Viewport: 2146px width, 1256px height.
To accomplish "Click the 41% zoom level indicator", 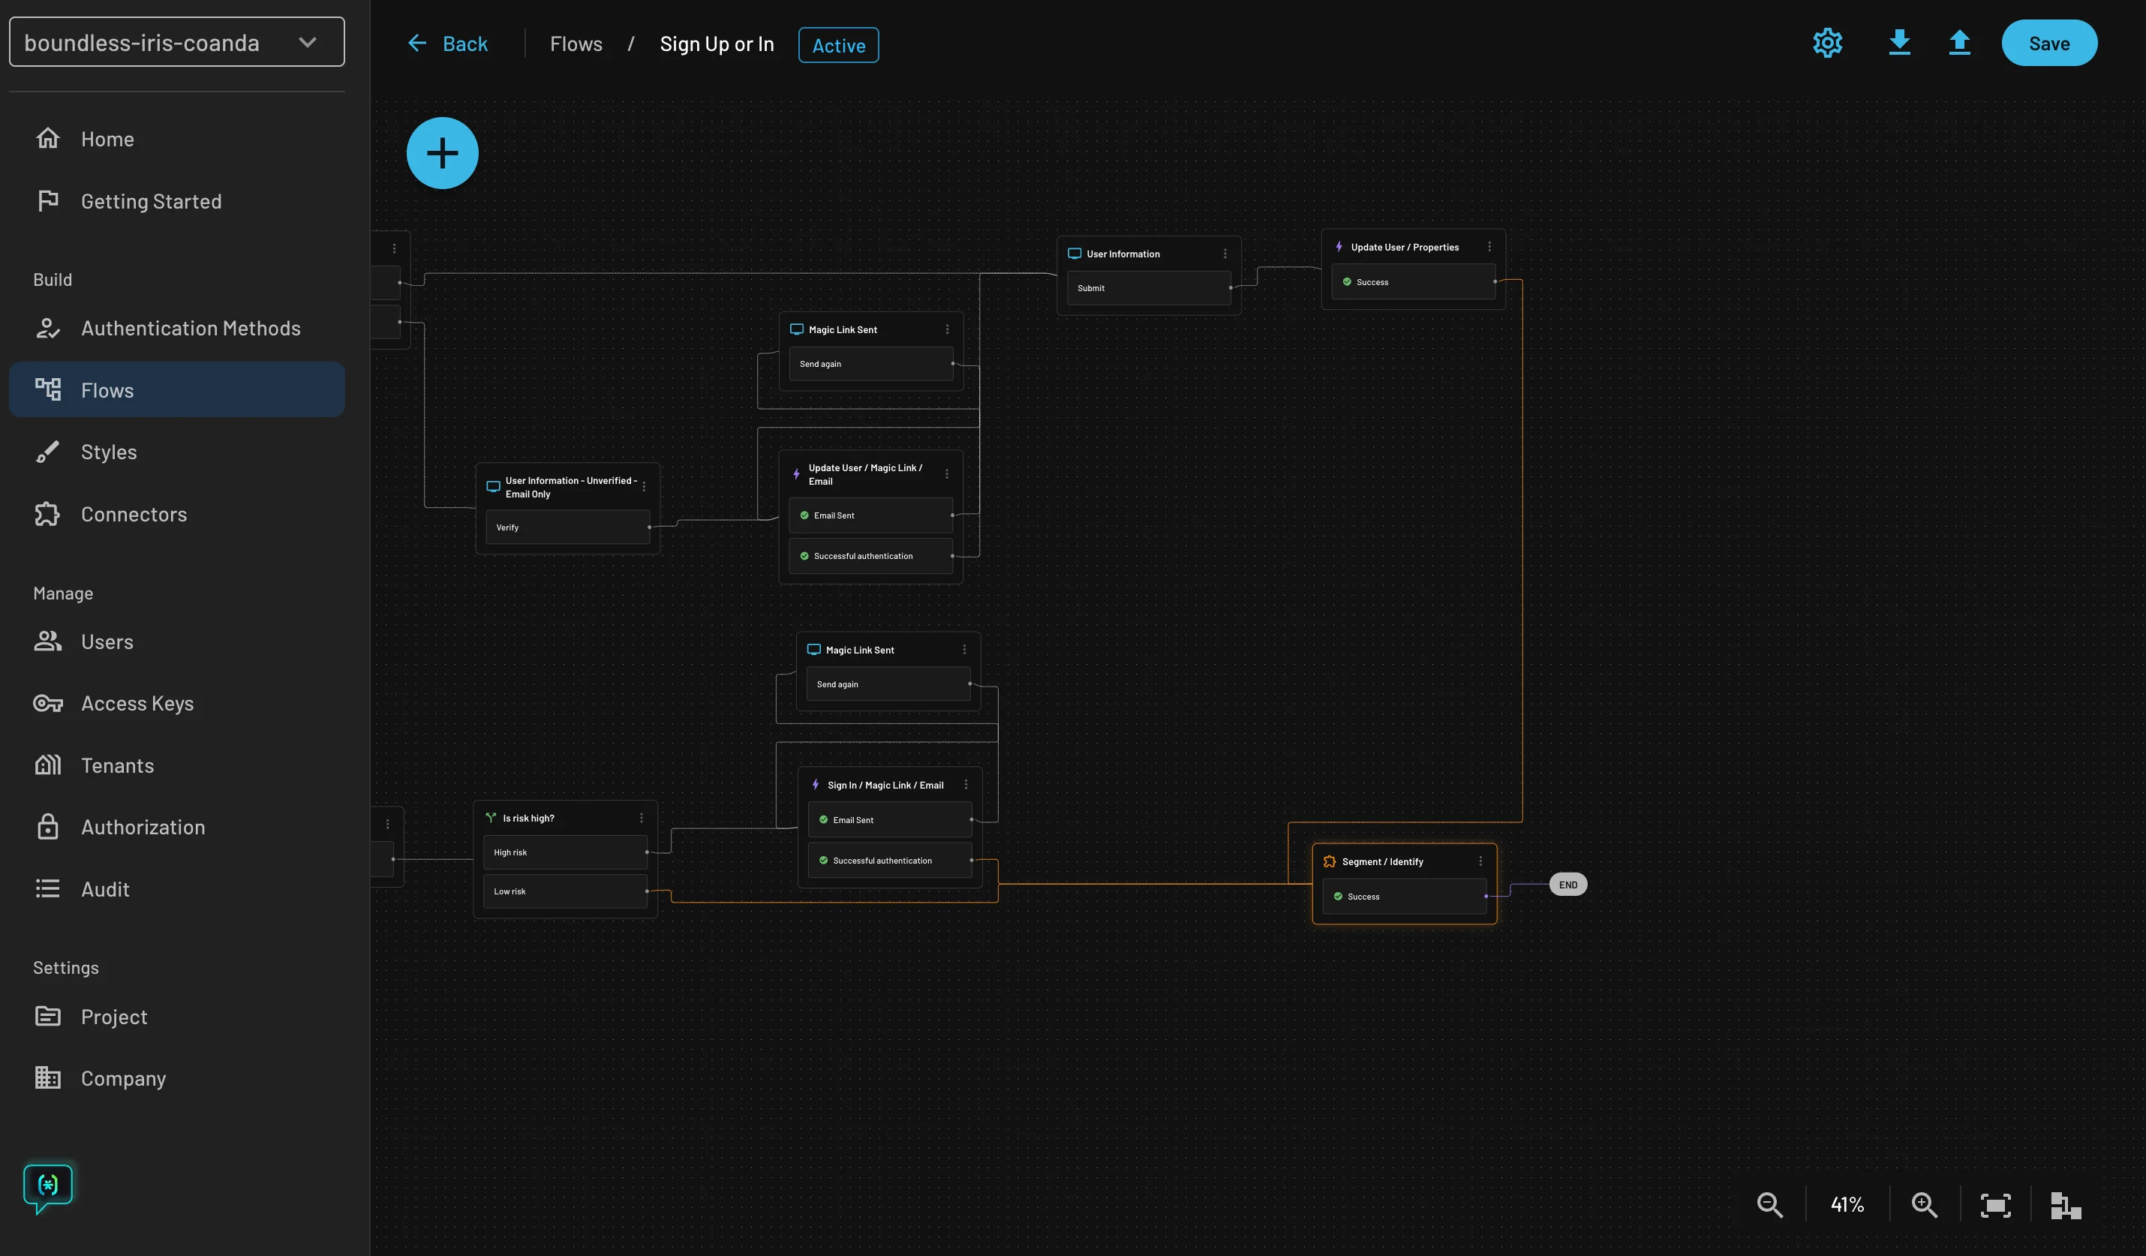I will coord(1847,1204).
